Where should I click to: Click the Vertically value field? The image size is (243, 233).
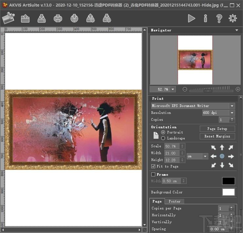(223, 222)
